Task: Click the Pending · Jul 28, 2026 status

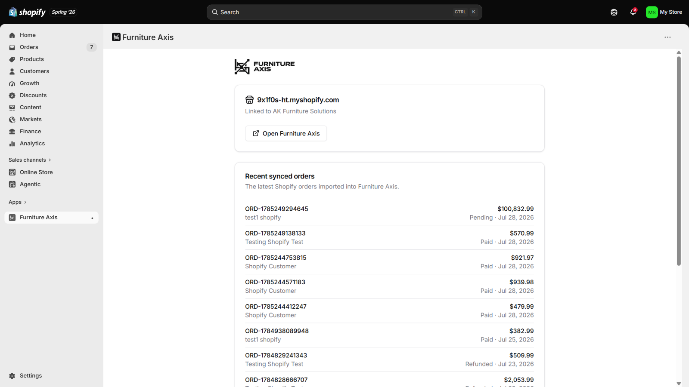Action: tap(502, 218)
